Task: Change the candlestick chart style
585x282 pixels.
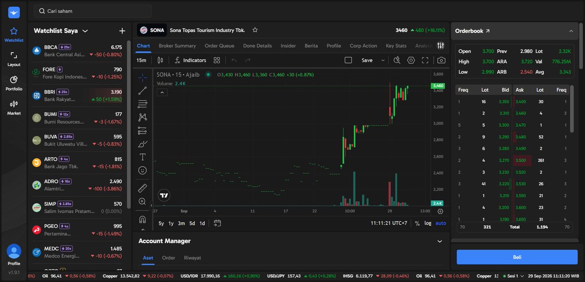Action: pyautogui.click(x=160, y=60)
